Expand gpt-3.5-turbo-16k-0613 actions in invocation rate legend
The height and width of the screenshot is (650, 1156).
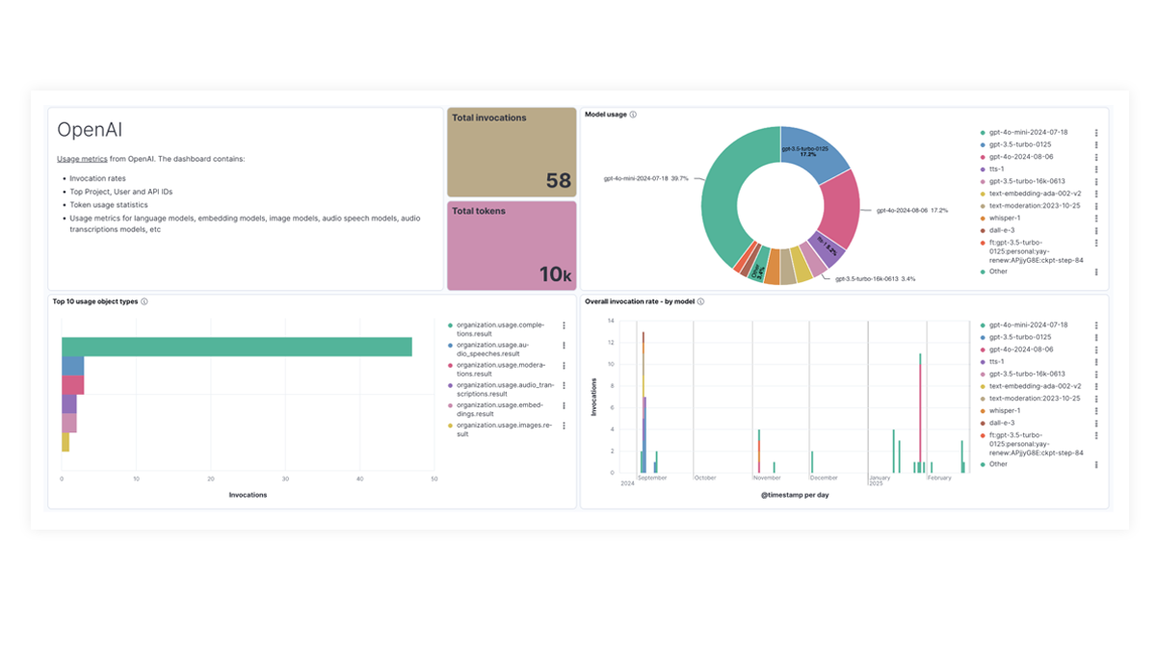(x=1096, y=374)
